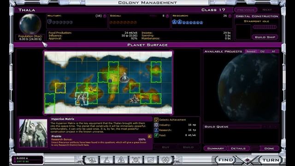Click the Income 29 bc value
The height and width of the screenshot is (166, 295).
click(227, 33)
